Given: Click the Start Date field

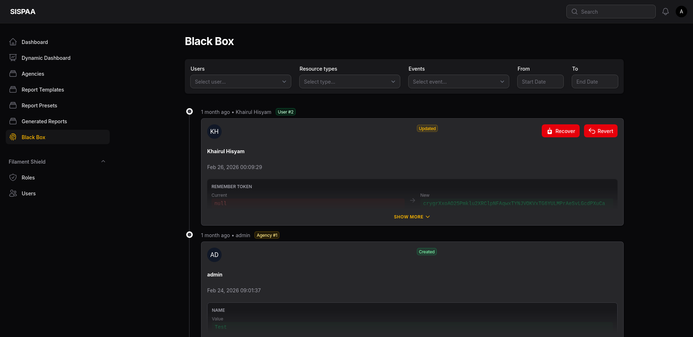Looking at the screenshot, I should coord(540,81).
